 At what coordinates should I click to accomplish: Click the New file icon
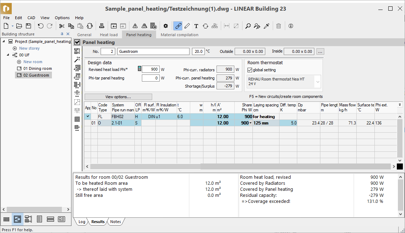[x=6, y=26]
